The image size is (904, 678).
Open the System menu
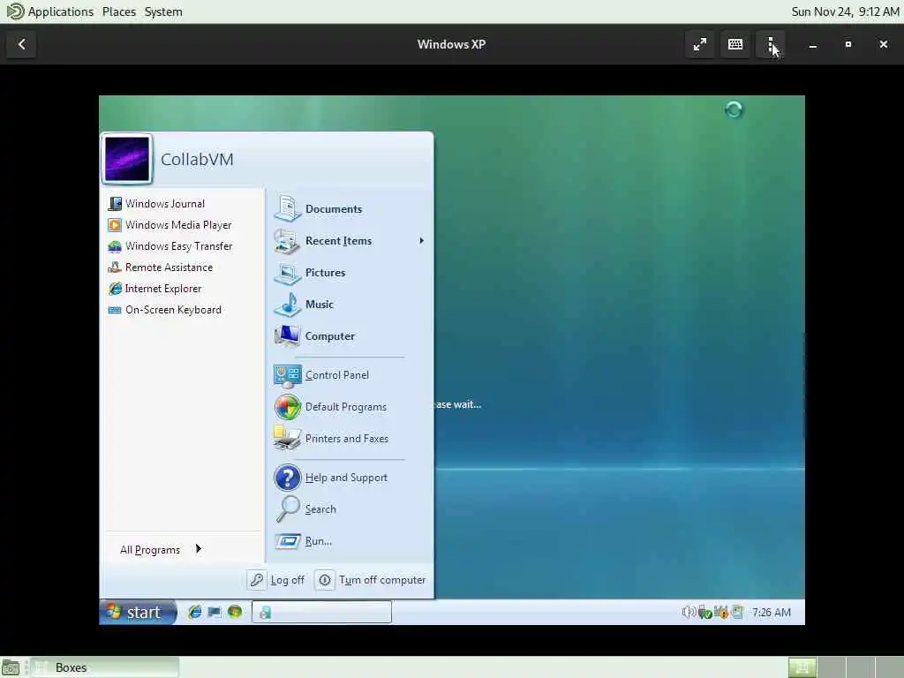[163, 11]
